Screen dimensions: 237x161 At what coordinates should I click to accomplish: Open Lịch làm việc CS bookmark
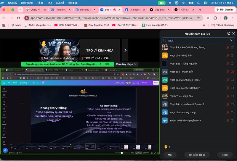(155, 25)
